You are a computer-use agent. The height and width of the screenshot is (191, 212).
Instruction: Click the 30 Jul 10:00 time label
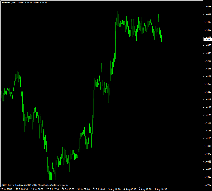(68, 189)
